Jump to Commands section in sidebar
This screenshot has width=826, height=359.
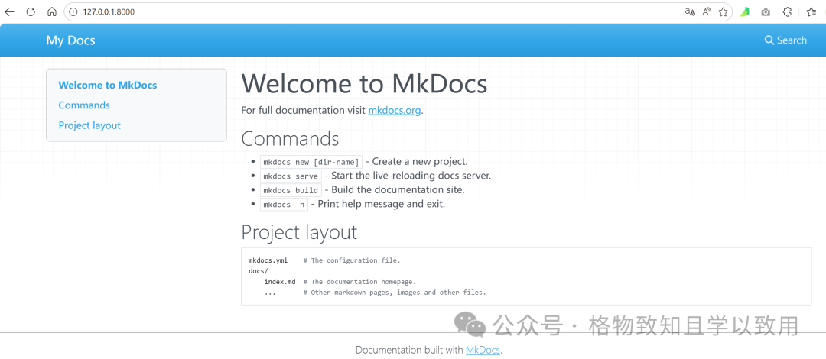(84, 105)
